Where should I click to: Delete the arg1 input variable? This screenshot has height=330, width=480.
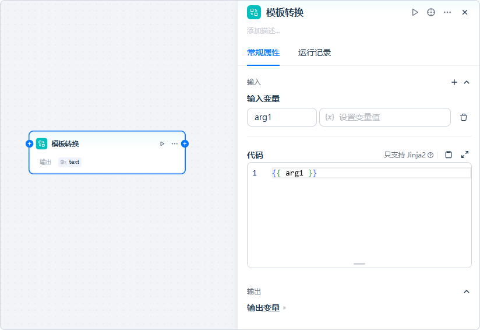[464, 117]
